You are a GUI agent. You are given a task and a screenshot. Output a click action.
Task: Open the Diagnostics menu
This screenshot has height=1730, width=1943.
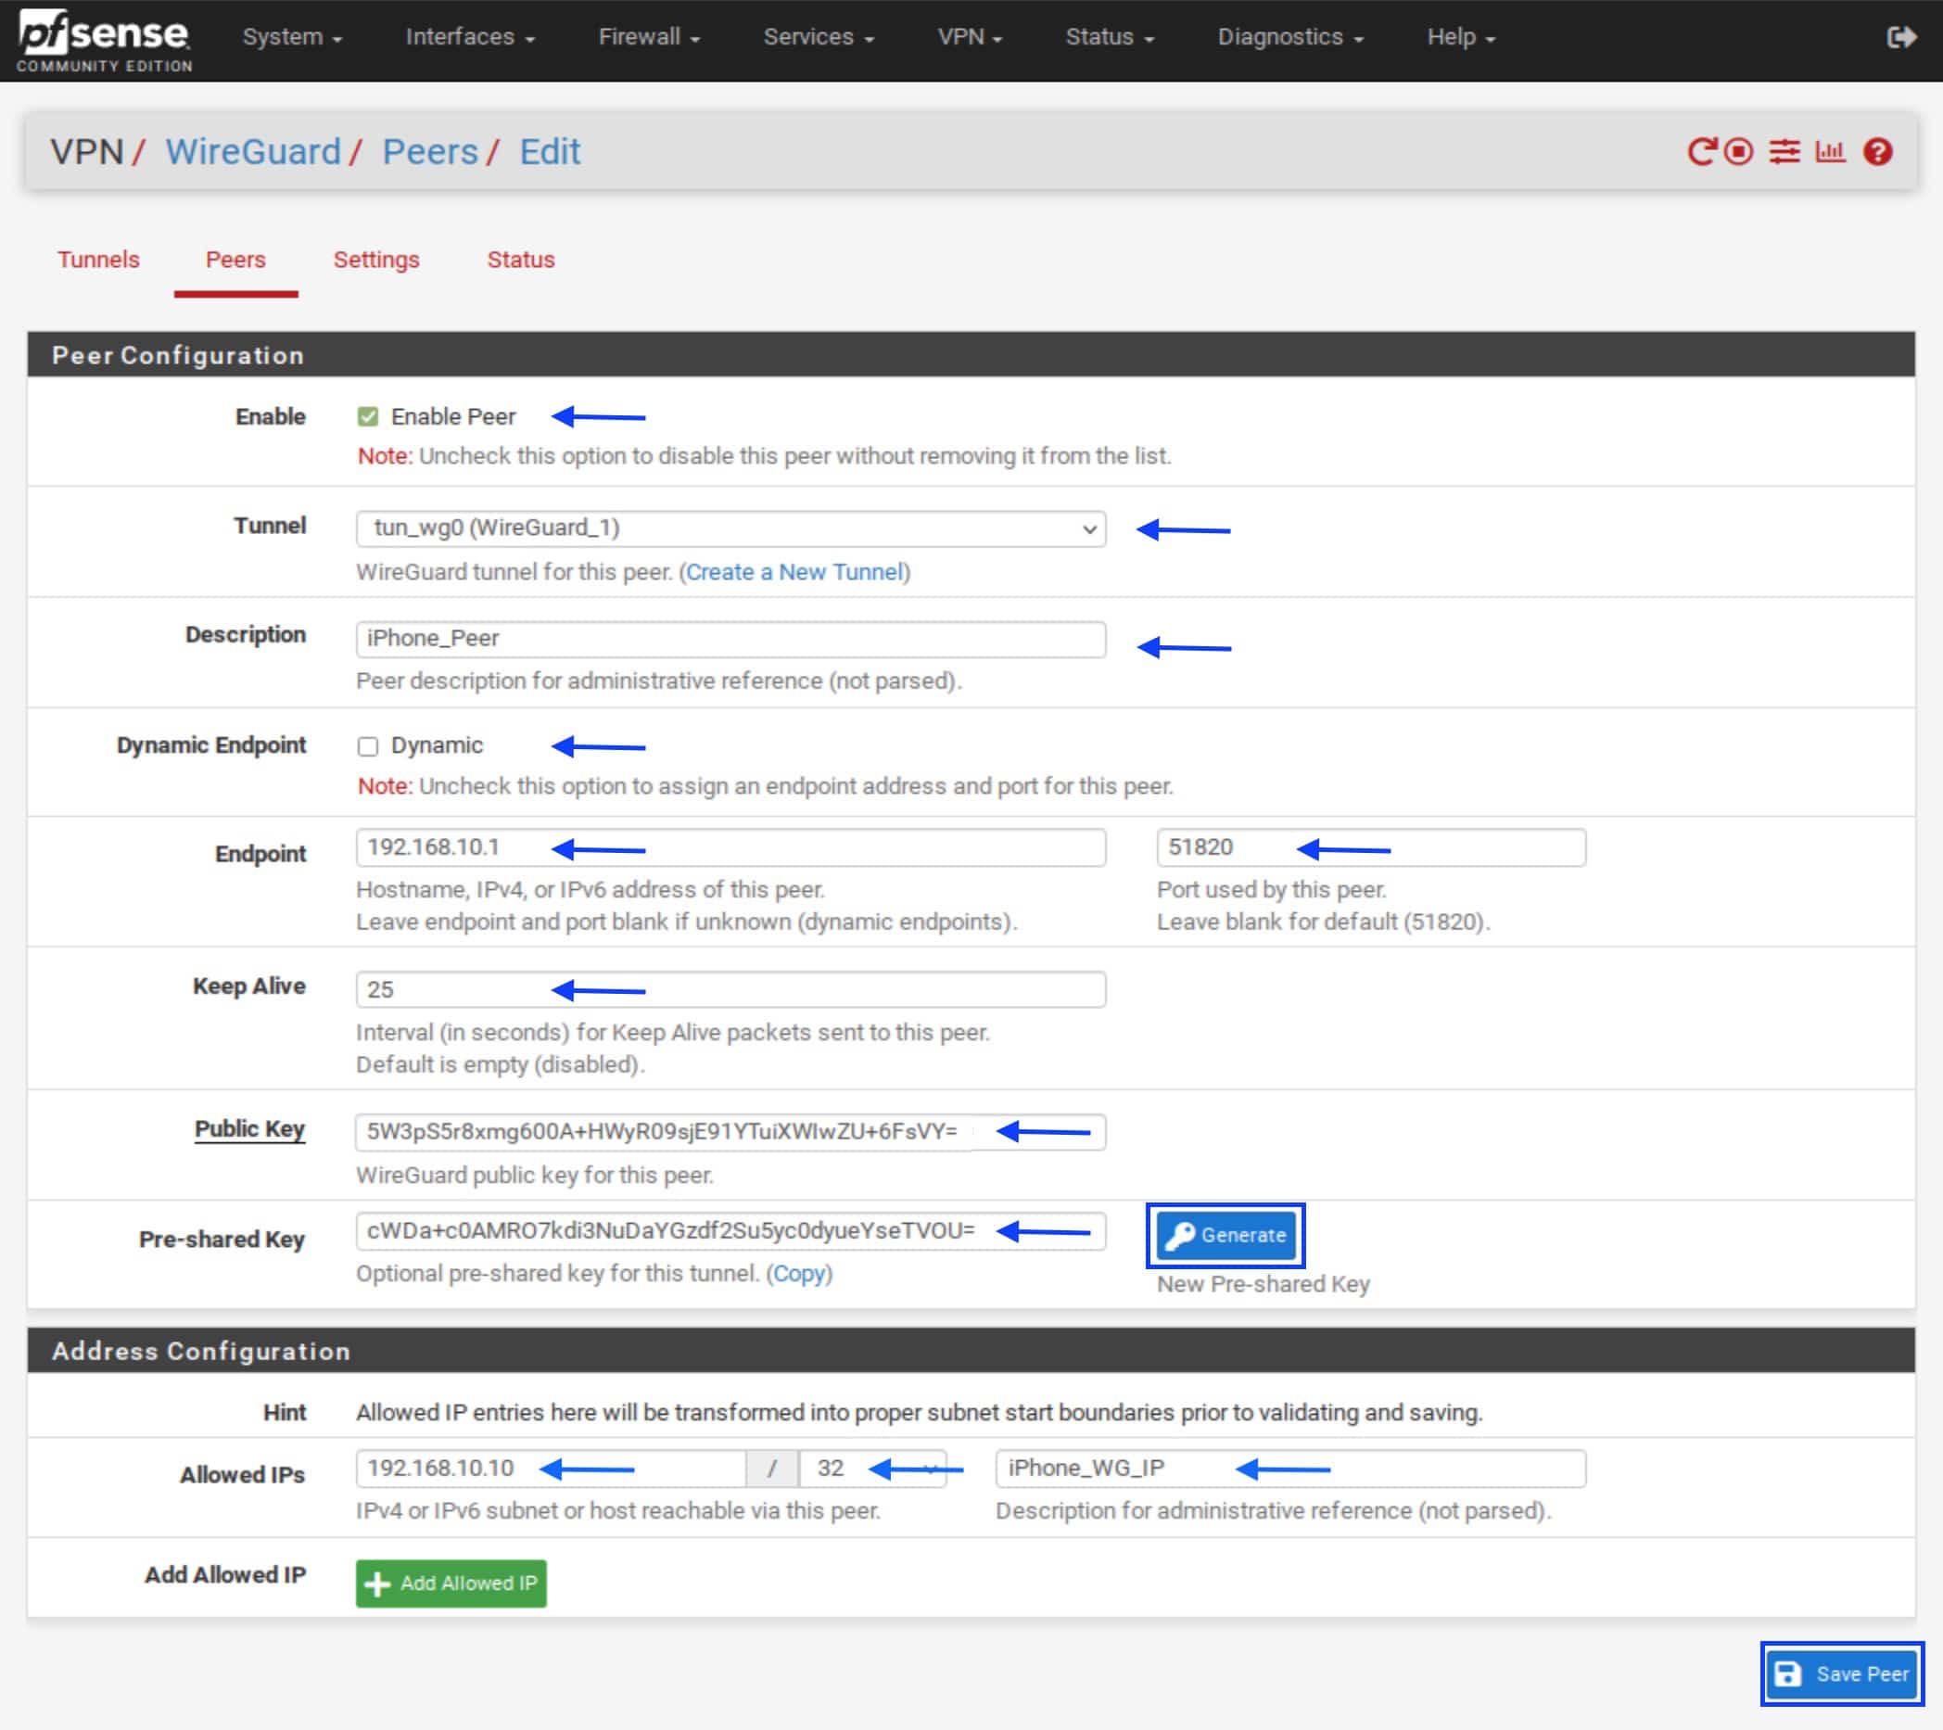[1290, 37]
